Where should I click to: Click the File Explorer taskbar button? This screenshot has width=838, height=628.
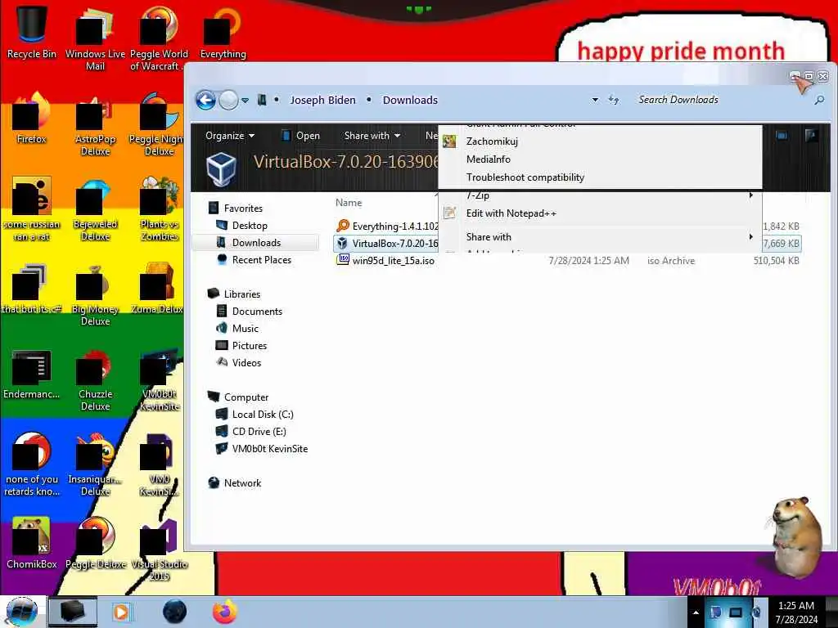73,612
